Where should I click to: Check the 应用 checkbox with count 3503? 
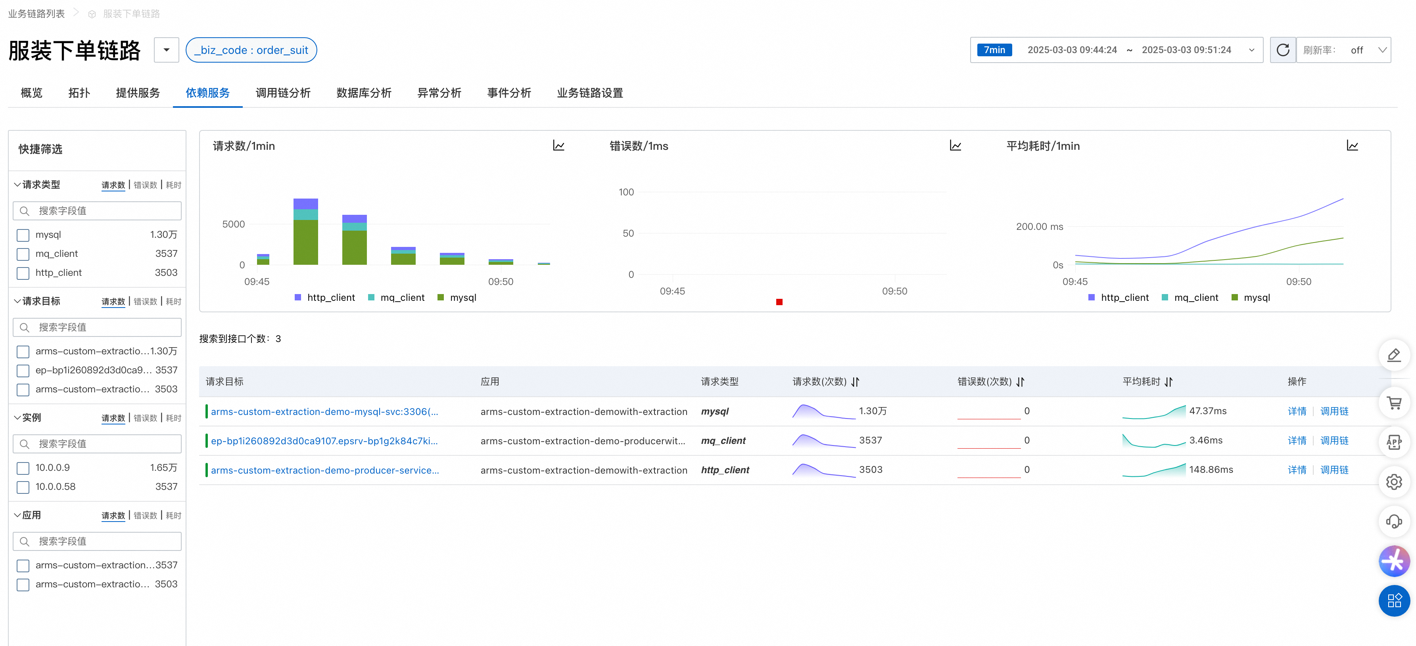point(23,585)
